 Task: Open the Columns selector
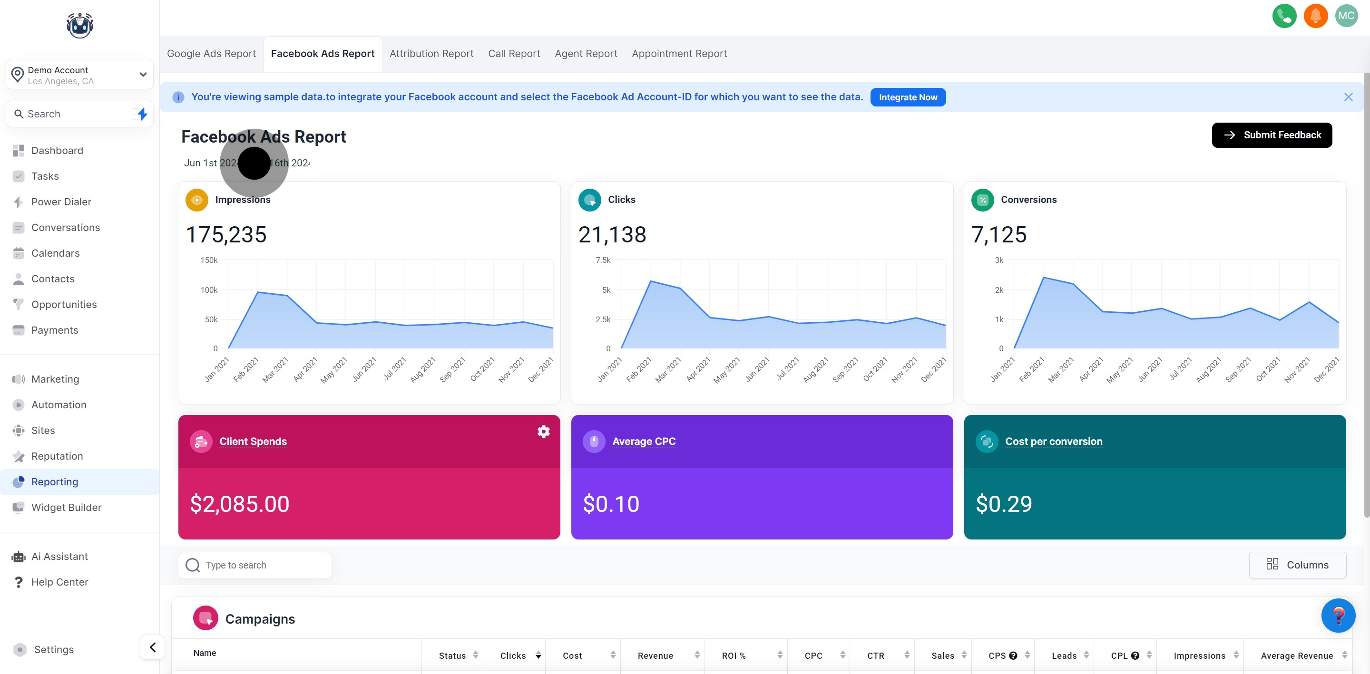(1297, 565)
